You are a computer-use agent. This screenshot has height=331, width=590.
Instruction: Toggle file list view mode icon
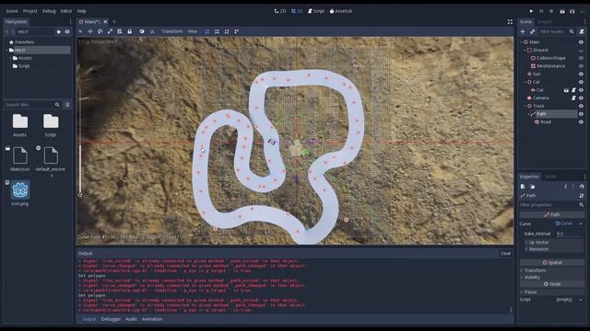tap(67, 105)
